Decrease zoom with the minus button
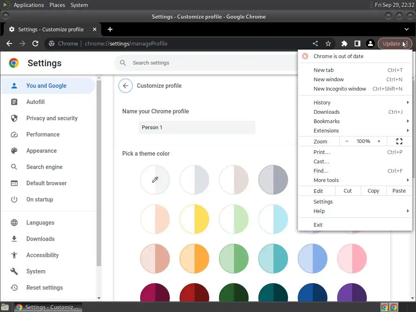 347,141
